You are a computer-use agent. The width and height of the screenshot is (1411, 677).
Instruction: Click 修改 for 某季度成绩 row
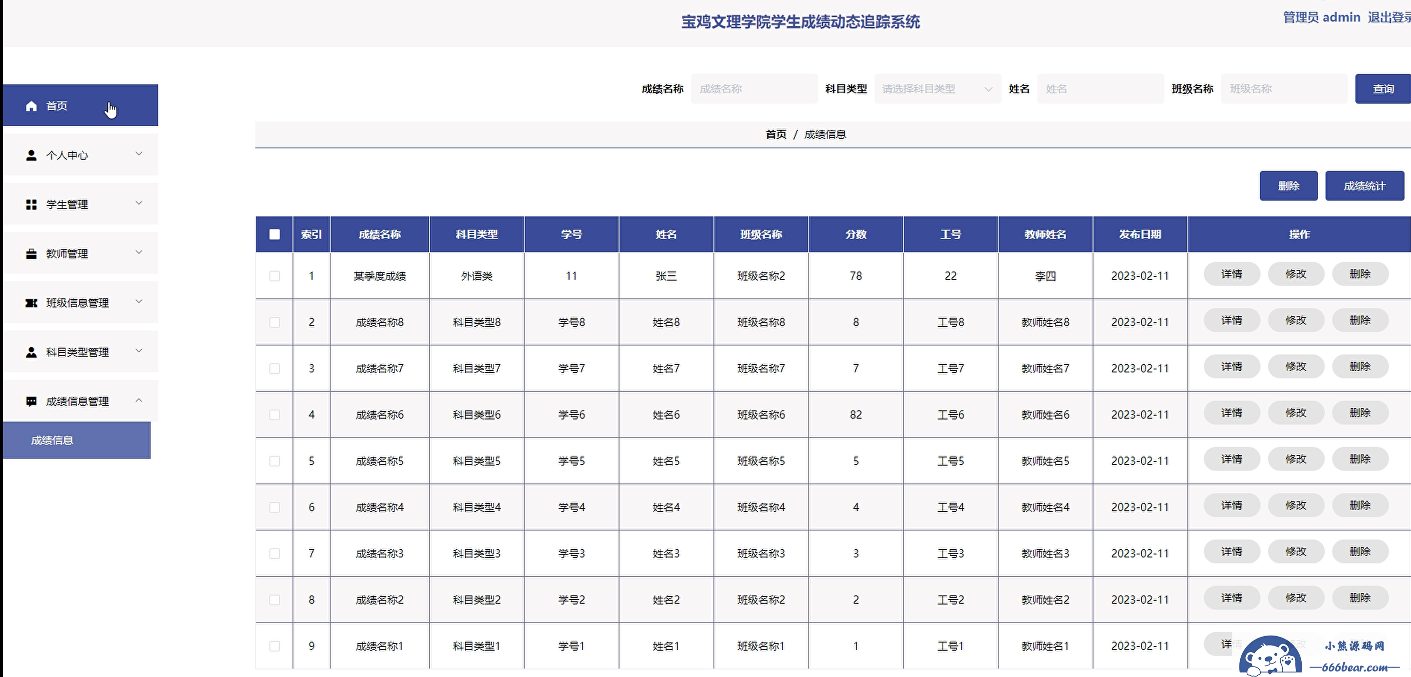click(1296, 274)
